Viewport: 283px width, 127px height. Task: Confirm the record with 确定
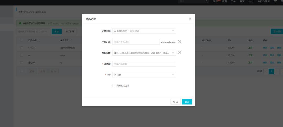(x=187, y=102)
